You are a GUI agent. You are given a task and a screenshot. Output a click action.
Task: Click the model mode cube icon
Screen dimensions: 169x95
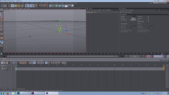point(2,14)
